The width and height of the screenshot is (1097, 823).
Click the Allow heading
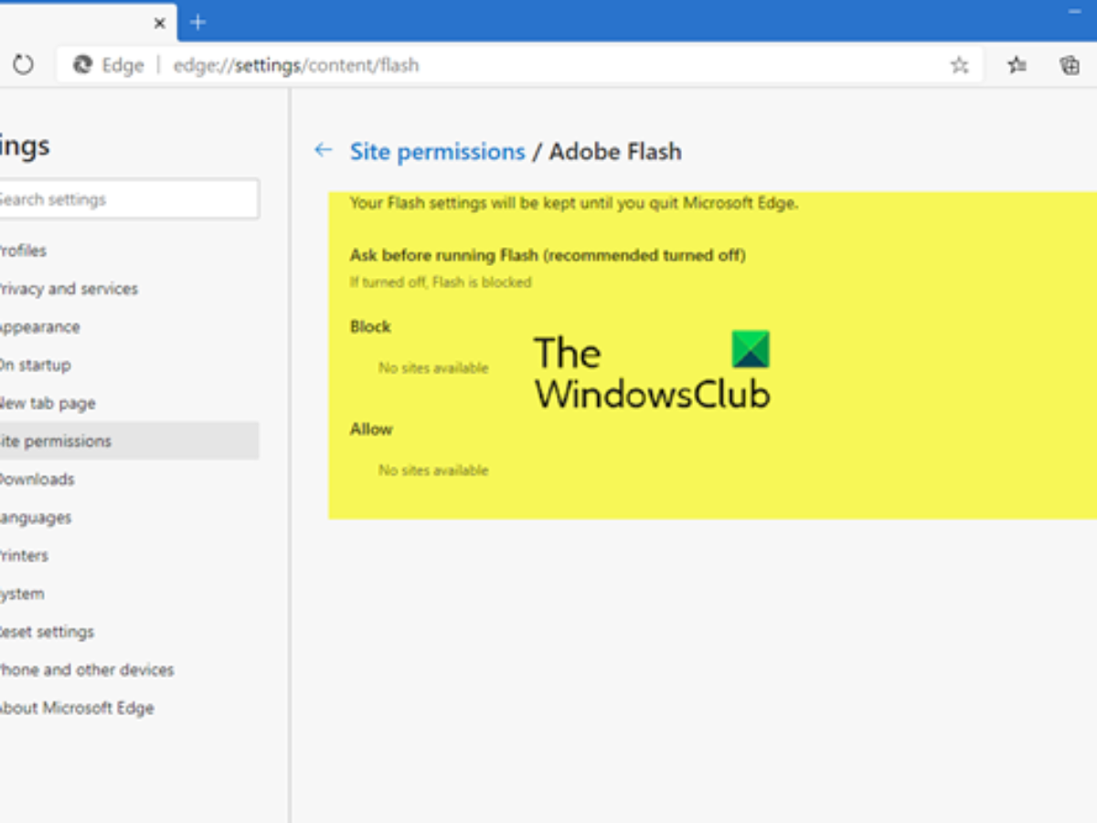(x=371, y=429)
